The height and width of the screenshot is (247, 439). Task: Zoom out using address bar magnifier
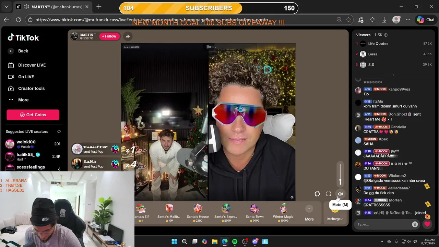[339, 20]
